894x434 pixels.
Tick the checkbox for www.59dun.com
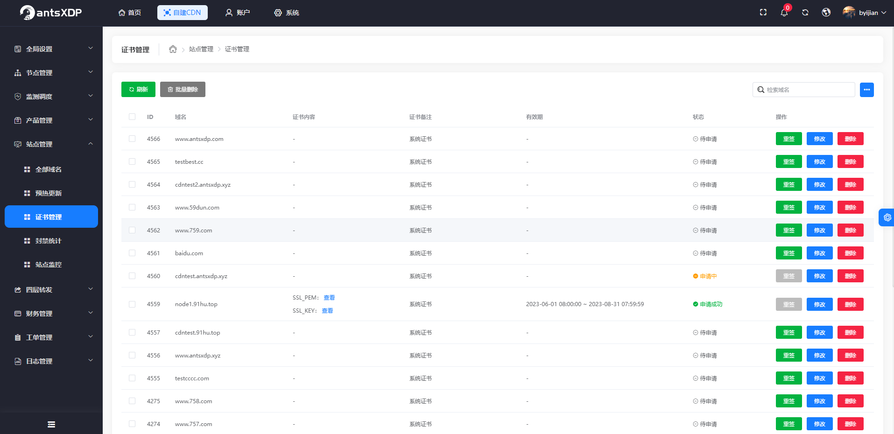click(132, 207)
